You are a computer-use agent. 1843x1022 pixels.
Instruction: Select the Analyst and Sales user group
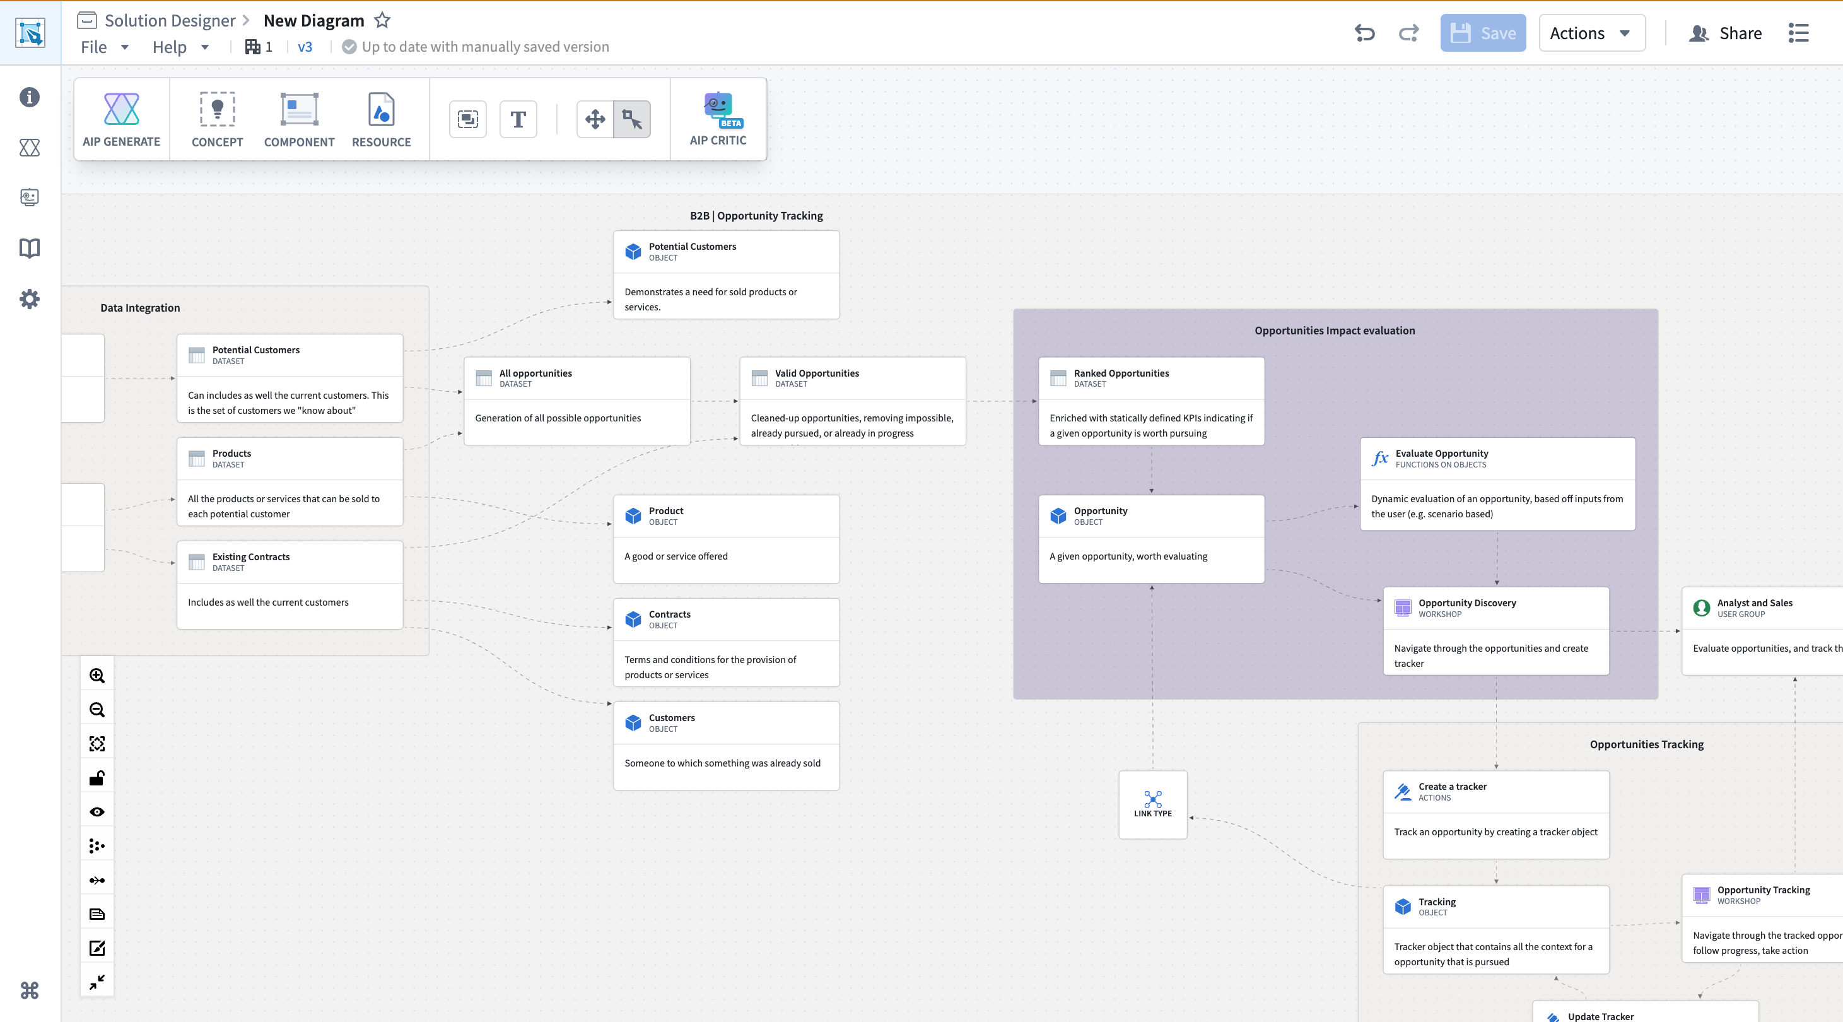(1762, 631)
